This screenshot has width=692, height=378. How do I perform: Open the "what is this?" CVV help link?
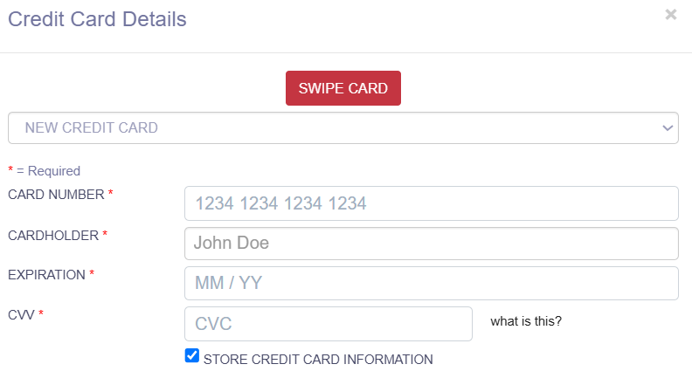[x=526, y=321]
